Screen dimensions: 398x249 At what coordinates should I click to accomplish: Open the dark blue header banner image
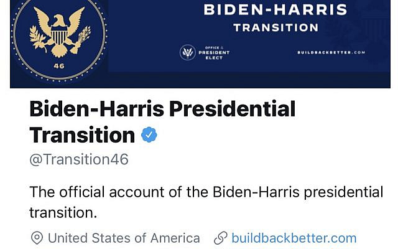point(200,44)
